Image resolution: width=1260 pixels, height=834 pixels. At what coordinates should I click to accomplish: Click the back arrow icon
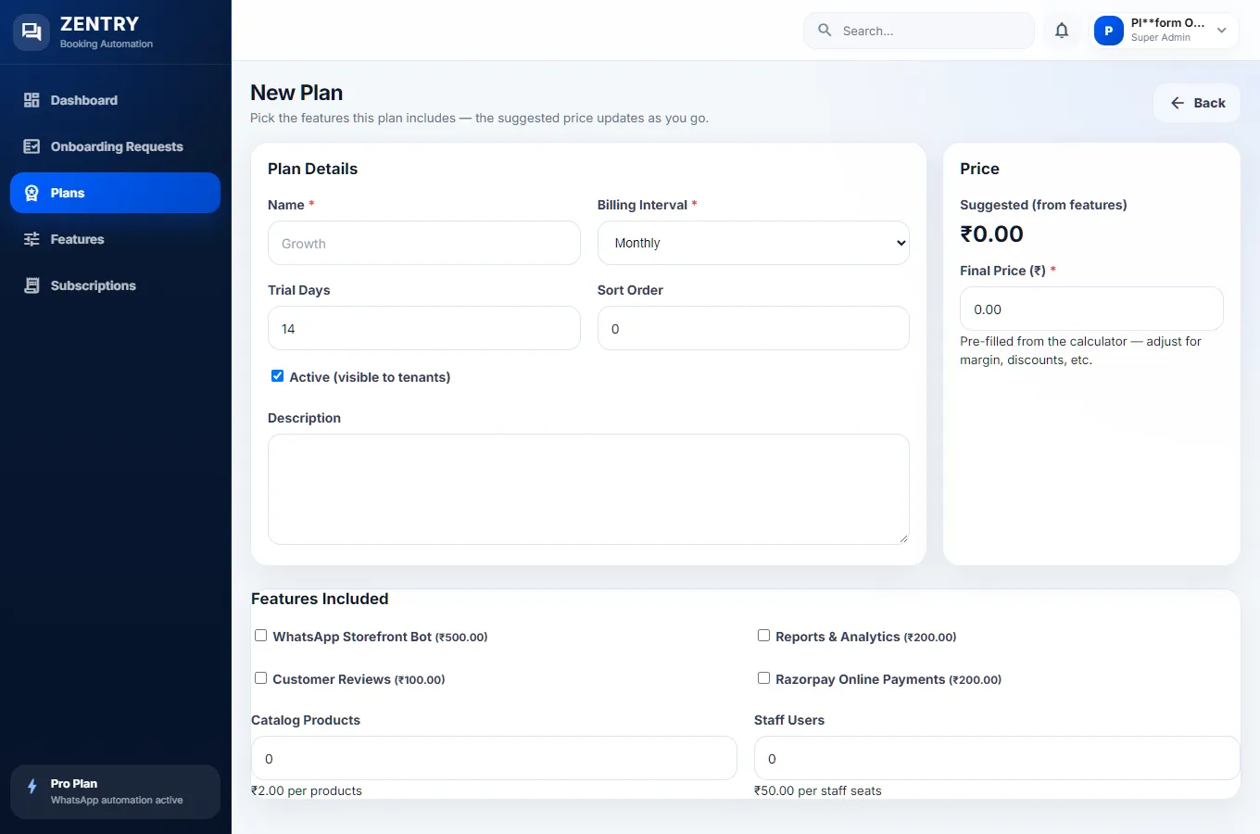(x=1178, y=103)
